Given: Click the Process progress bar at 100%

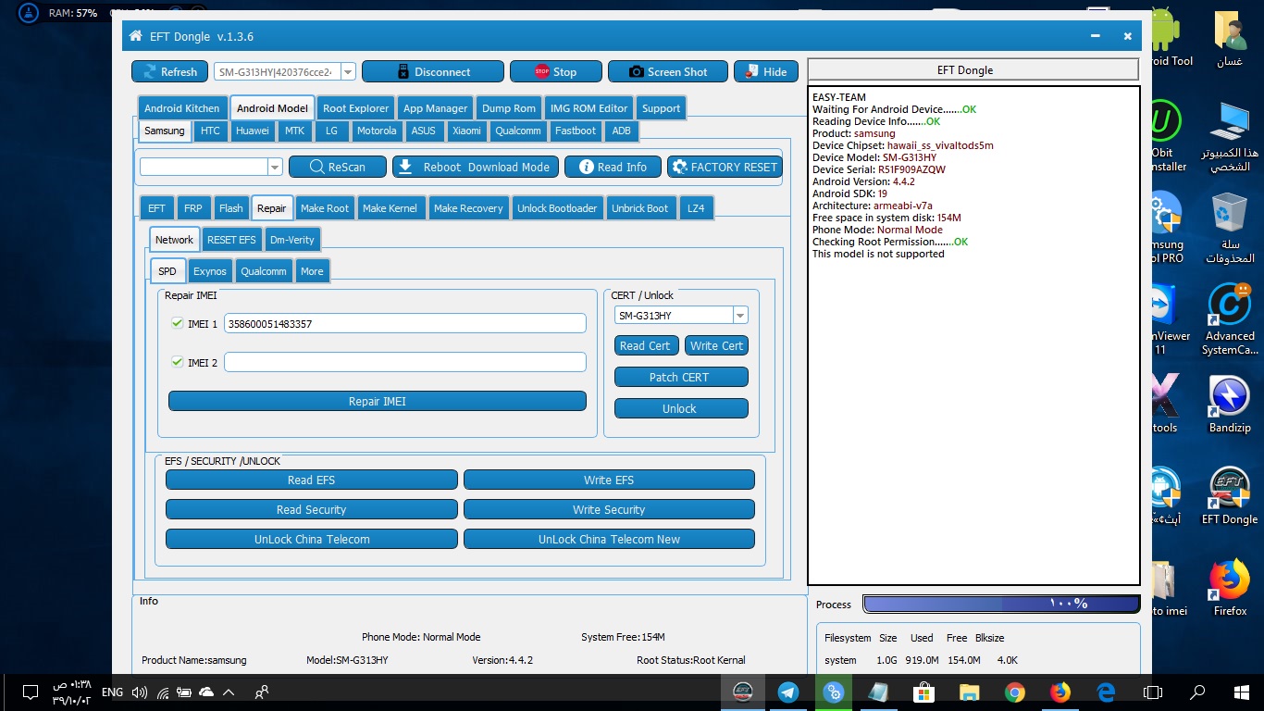Looking at the screenshot, I should coord(1001,604).
